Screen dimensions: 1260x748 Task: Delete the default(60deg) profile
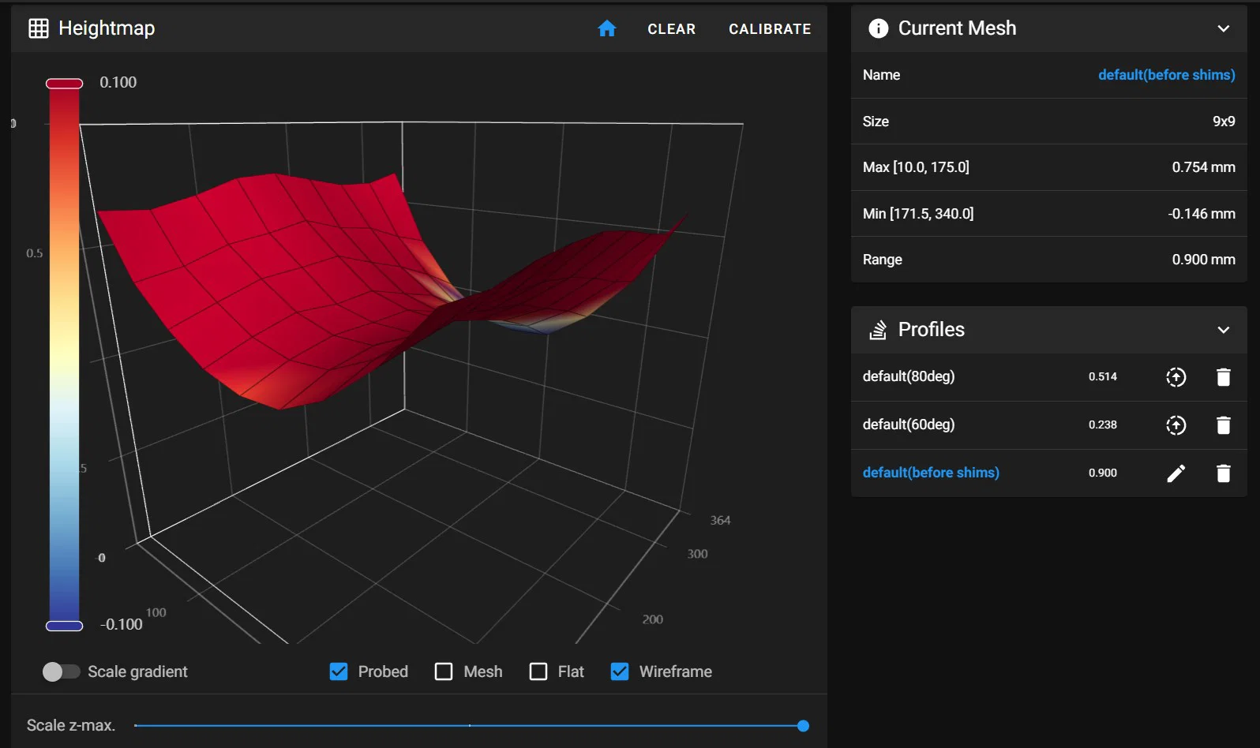point(1223,425)
